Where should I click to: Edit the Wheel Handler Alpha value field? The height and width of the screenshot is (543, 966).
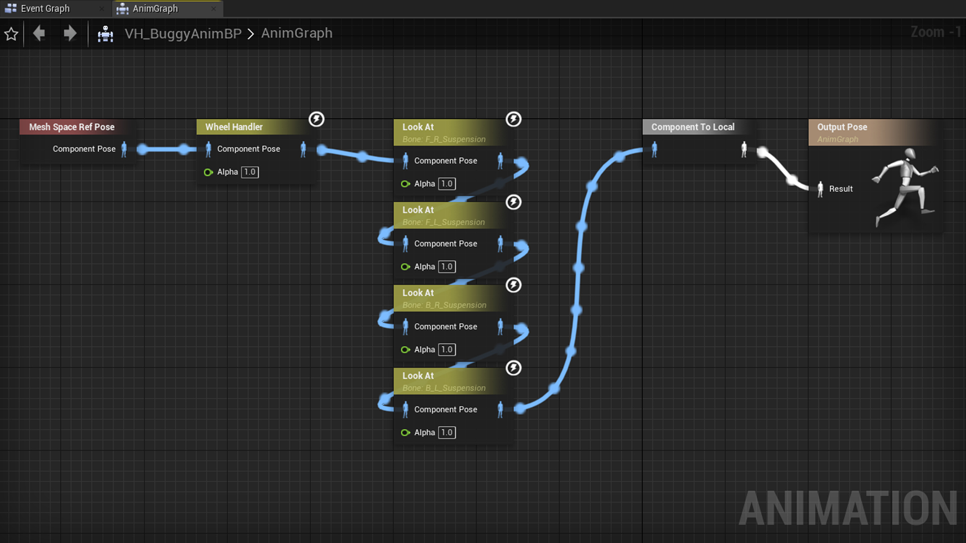pos(250,172)
